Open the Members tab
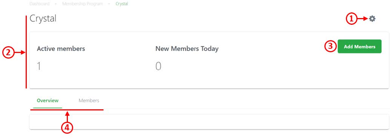The width and height of the screenshot is (390, 139). coord(89,101)
